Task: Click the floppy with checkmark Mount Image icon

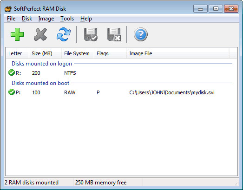Action: click(91, 34)
